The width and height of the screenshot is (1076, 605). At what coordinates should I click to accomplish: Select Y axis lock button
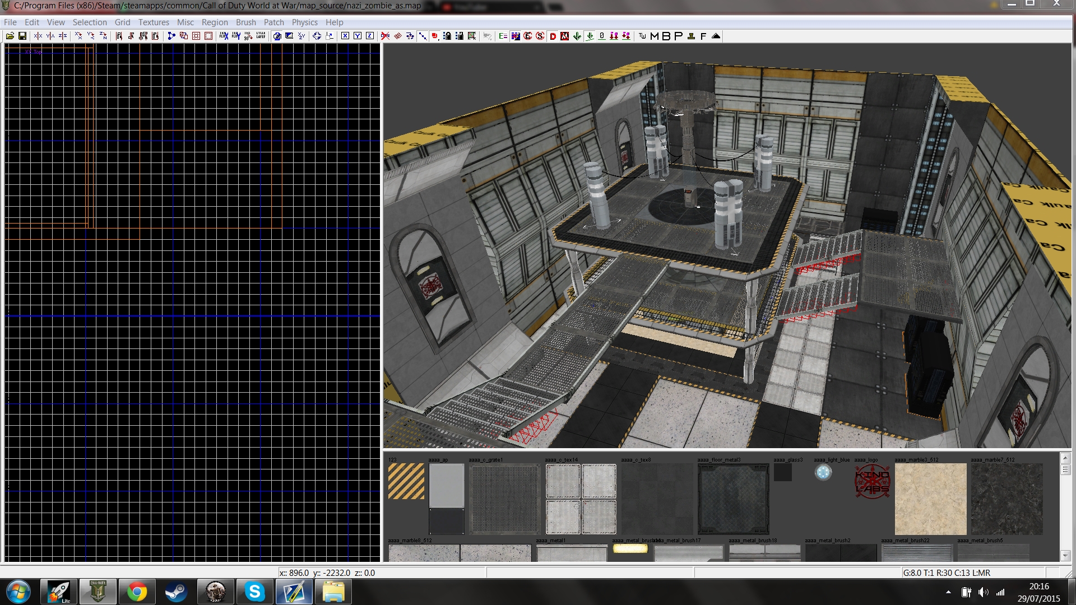pyautogui.click(x=358, y=36)
